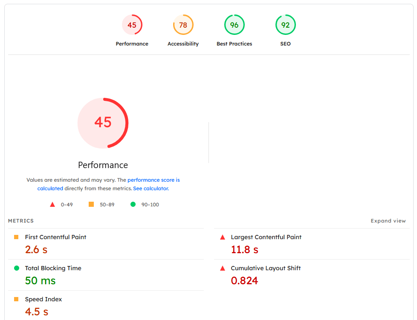Open the 'performance score is calculated' link
The image size is (417, 320).
153,180
